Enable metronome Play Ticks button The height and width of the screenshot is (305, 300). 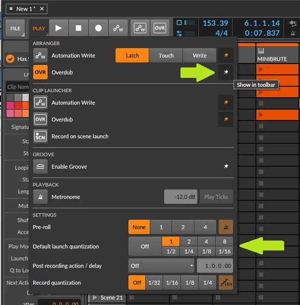(216, 197)
